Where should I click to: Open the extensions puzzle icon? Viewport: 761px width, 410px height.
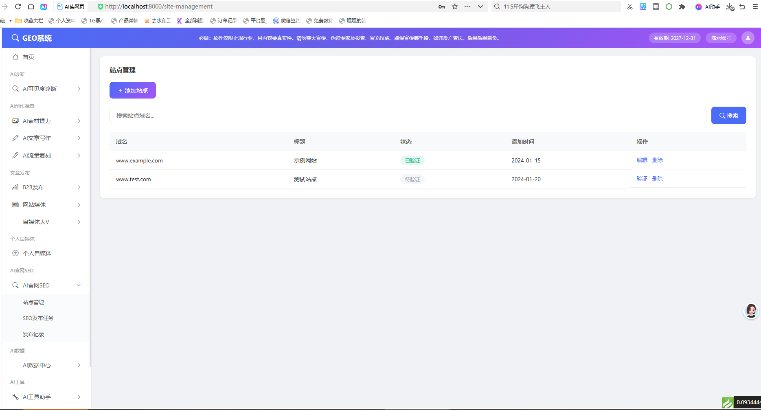pos(682,7)
